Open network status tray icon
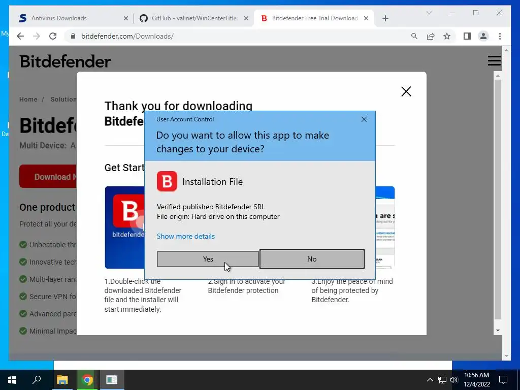 tap(442, 380)
